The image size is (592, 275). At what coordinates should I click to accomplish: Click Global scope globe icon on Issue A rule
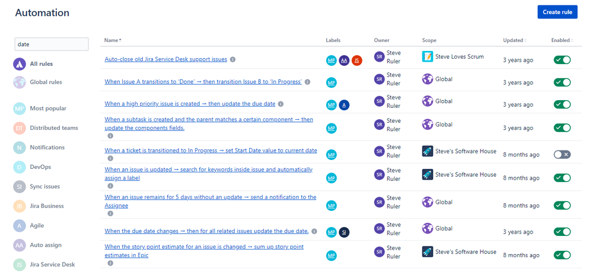pos(427,79)
